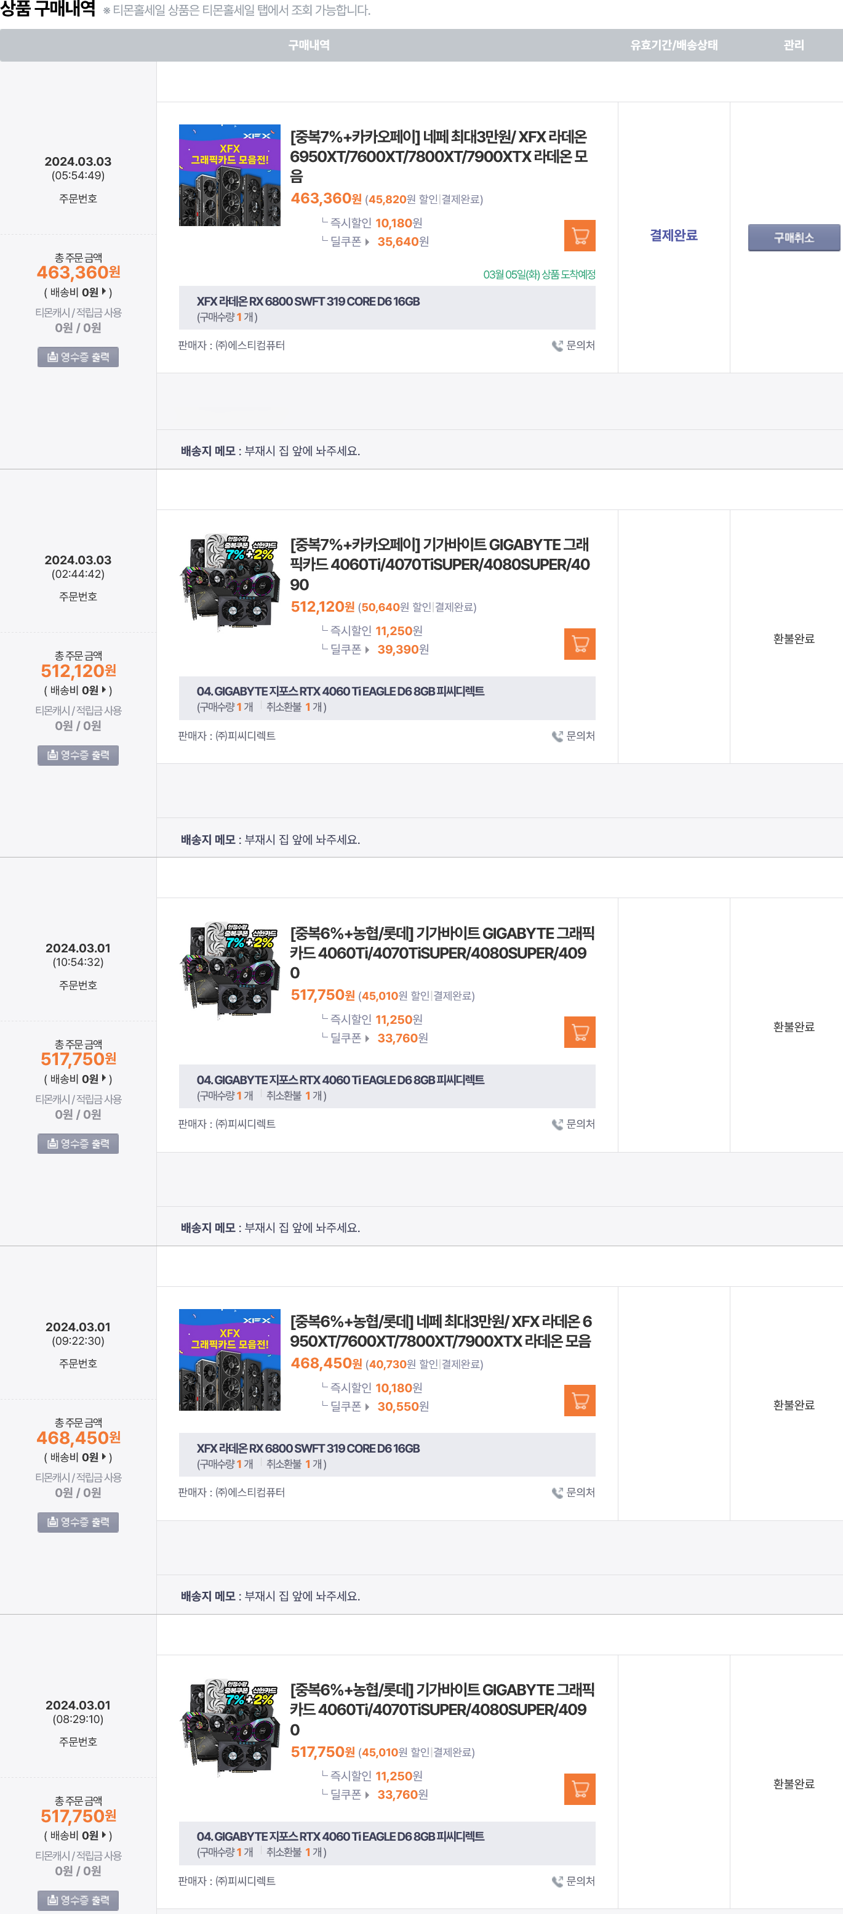
Task: Print receipt for the 10:54:32 order
Action: [x=78, y=1144]
